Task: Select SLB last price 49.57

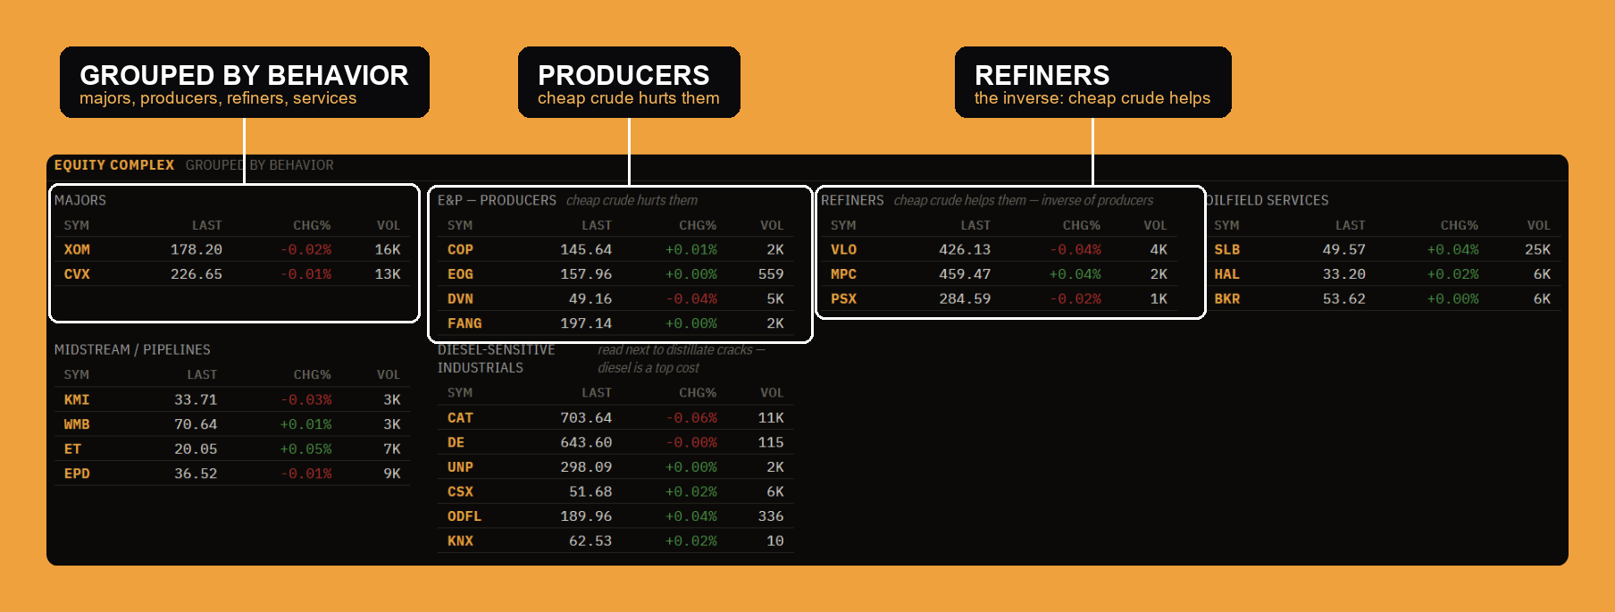Action: pos(1344,250)
